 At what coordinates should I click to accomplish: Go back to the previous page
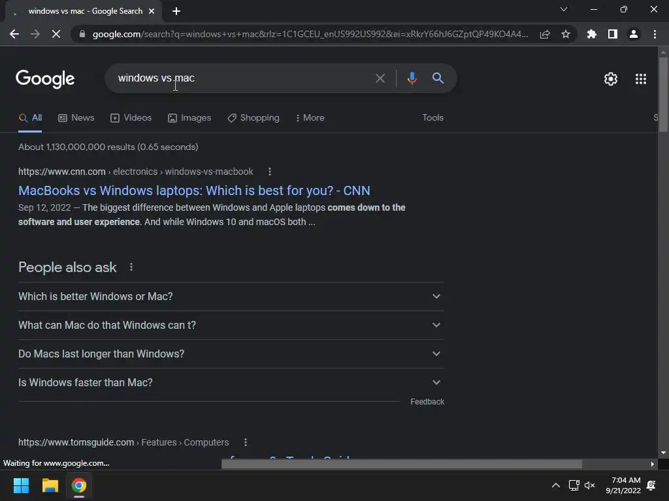pos(14,34)
